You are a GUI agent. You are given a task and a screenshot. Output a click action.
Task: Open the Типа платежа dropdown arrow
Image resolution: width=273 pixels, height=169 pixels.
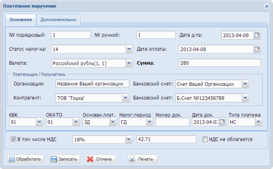(x=258, y=122)
